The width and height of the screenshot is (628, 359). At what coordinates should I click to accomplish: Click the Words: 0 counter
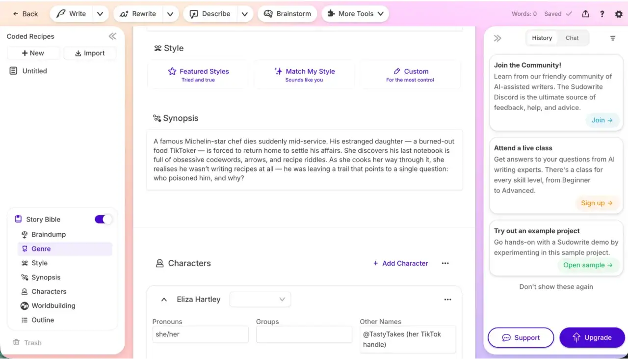tap(524, 14)
